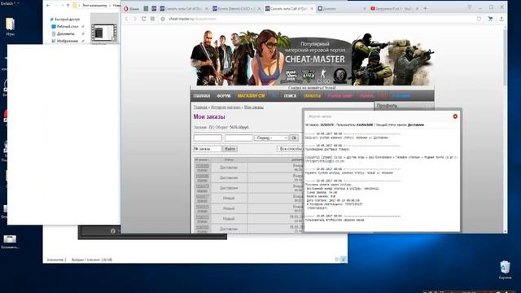Click the GTA V logo in banner
521x293 pixels.
(x=308, y=77)
